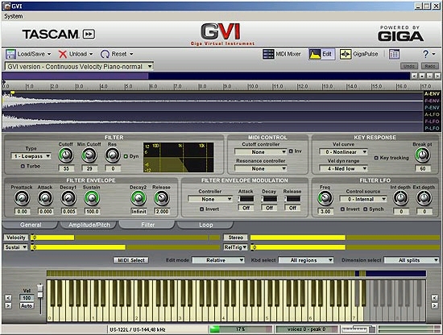Click the Stereo dimension button
The width and height of the screenshot is (443, 335).
[236, 238]
